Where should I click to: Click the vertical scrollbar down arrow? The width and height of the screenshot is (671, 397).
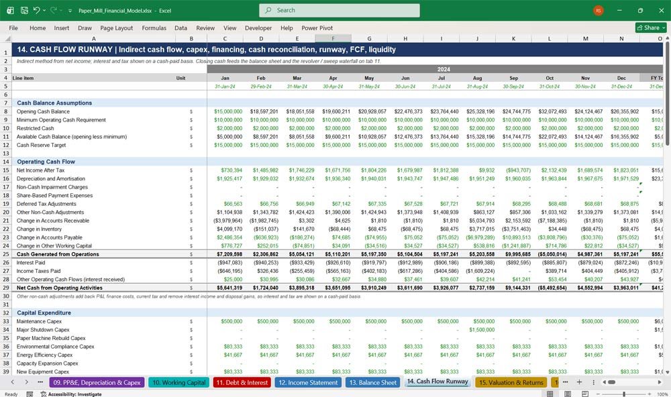coord(667,372)
